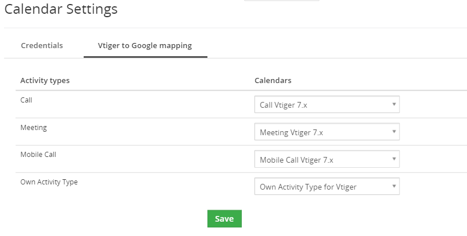Save the calendar mapping settings
This screenshot has height=236, width=467.
[225, 219]
